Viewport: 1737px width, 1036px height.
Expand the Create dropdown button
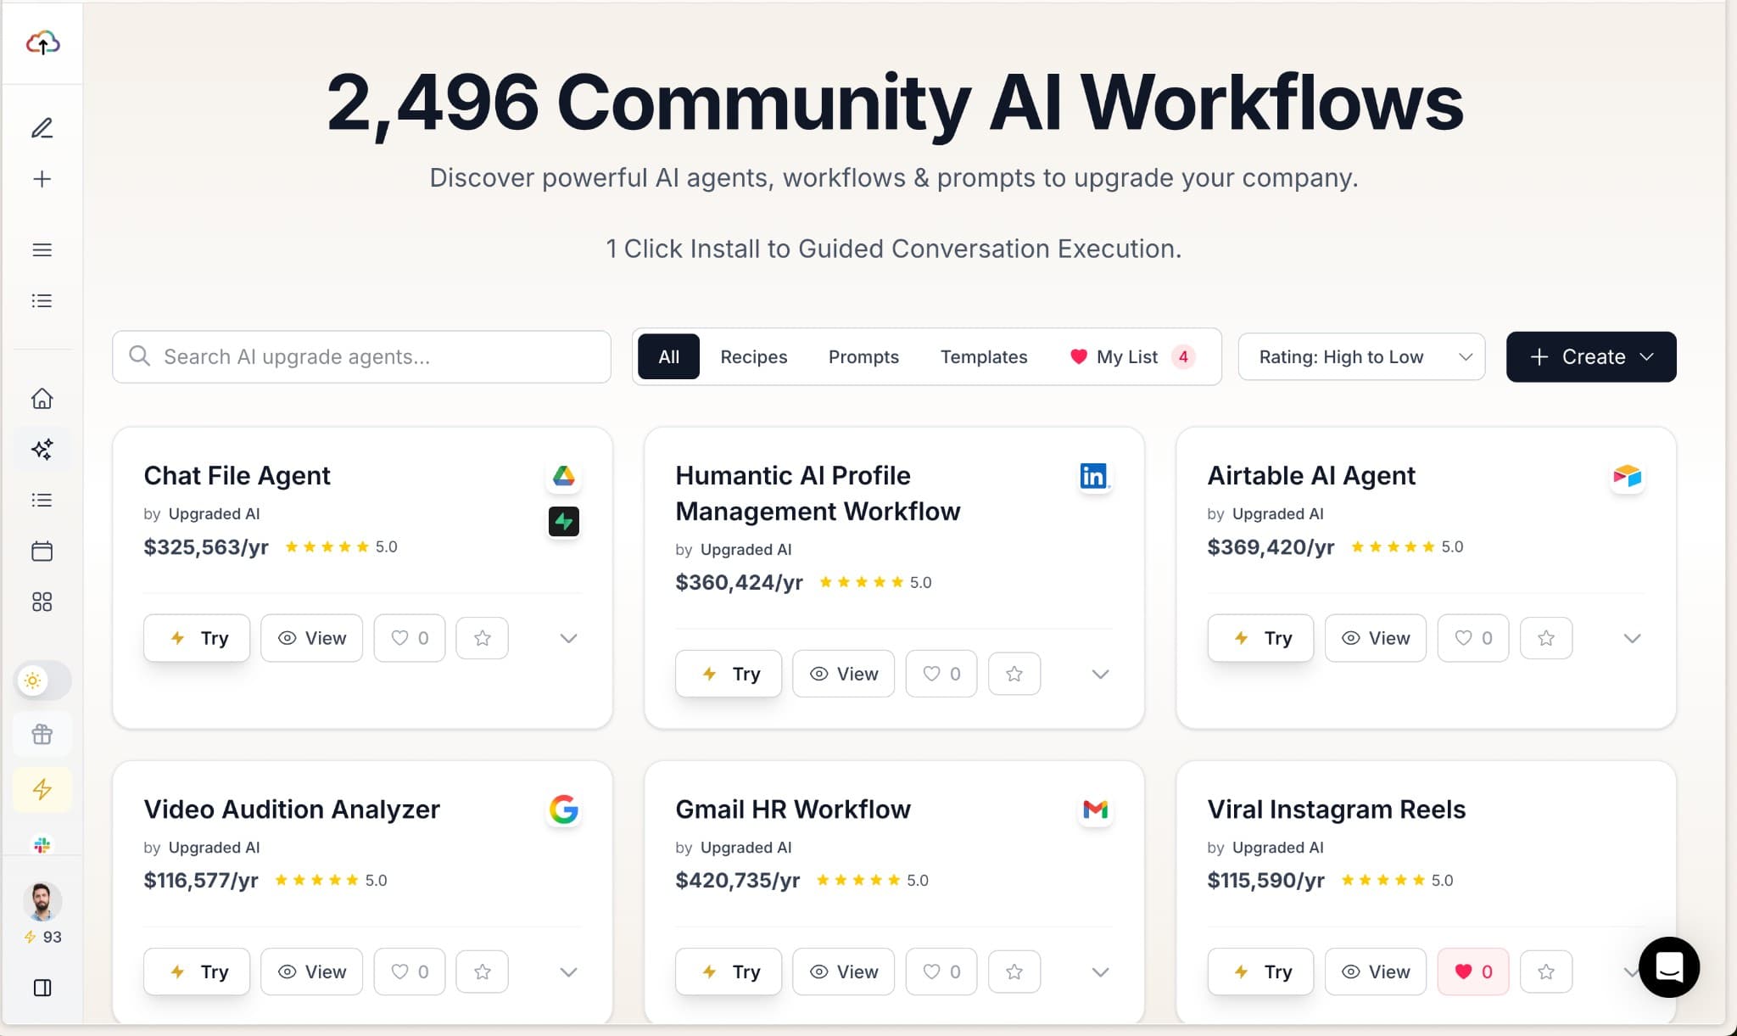(x=1591, y=357)
